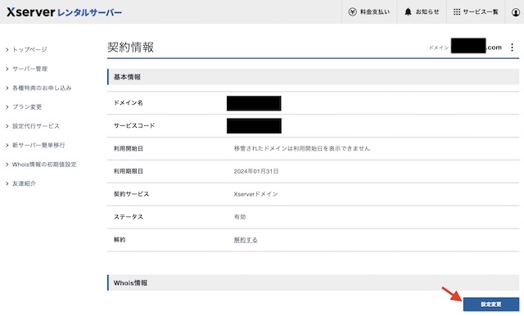This screenshot has height=316, width=524.
Task: Expand the chevron next to トップページ
Action: (7, 50)
